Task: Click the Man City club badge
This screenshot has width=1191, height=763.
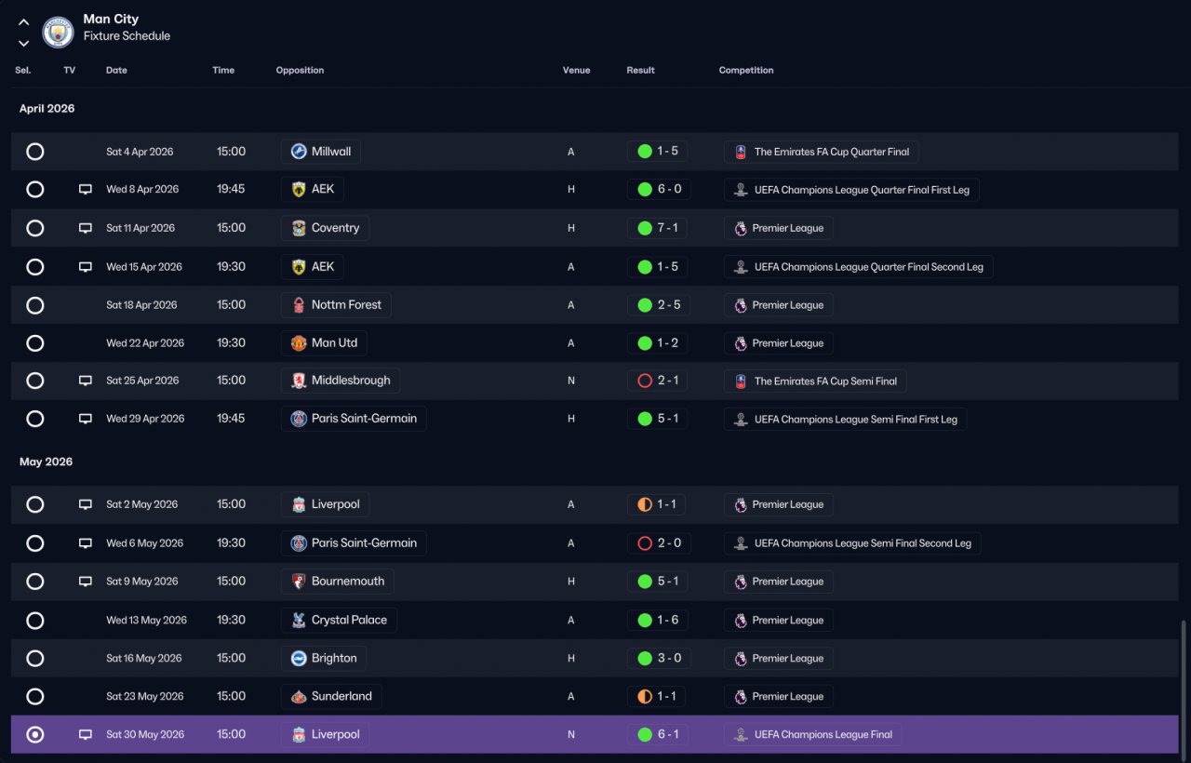Action: coord(59,33)
